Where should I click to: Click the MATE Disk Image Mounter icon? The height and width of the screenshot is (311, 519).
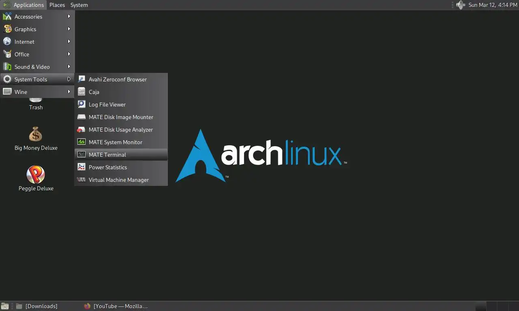tap(81, 117)
